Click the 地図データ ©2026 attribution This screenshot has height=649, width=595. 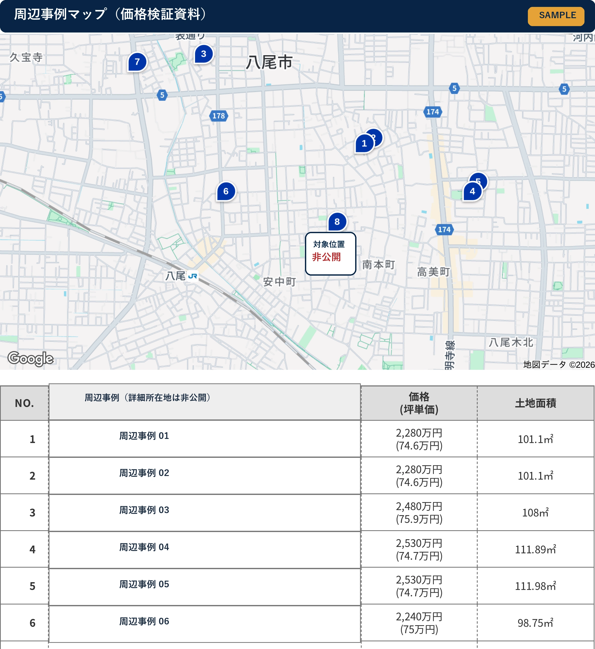559,365
